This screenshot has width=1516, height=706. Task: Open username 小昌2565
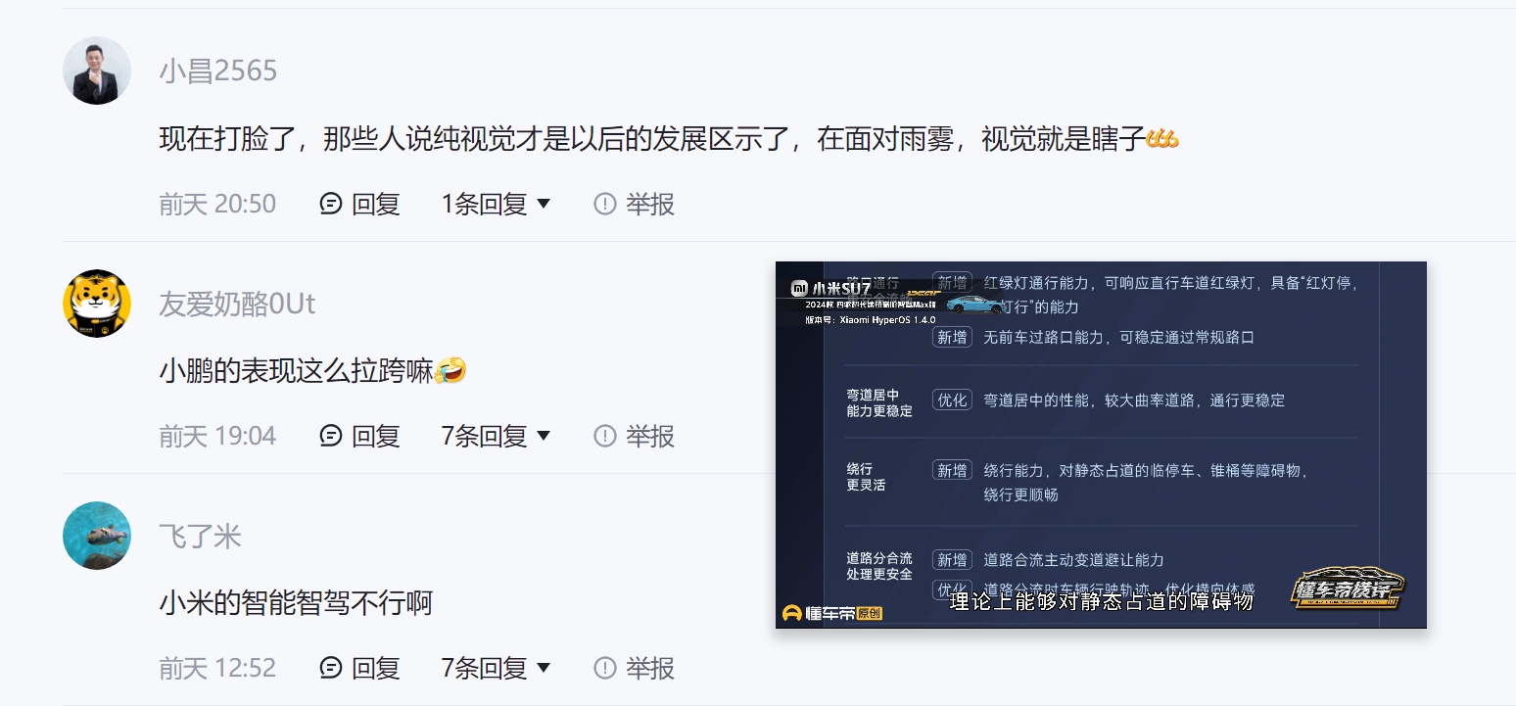point(218,71)
